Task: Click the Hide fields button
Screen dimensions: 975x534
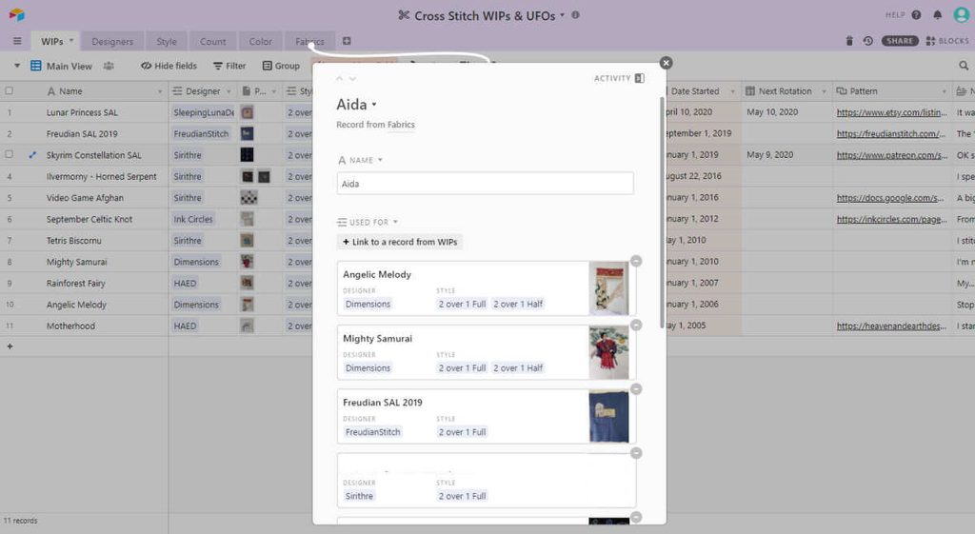Action: pyautogui.click(x=169, y=66)
